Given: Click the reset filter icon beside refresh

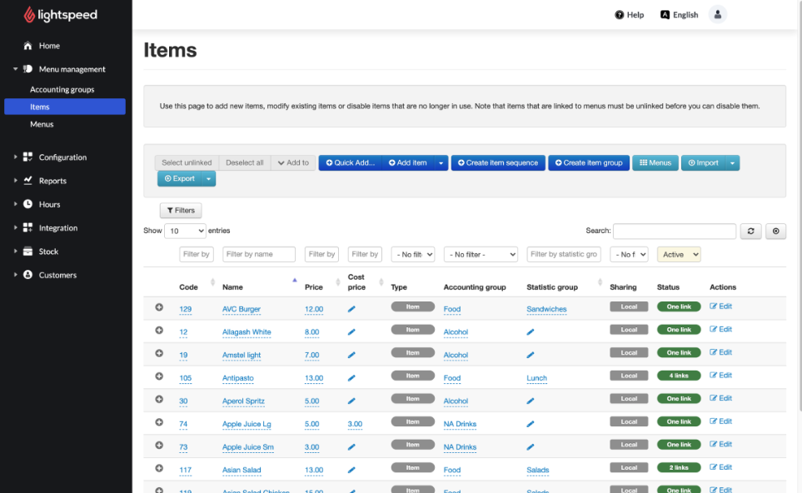Looking at the screenshot, I should pos(775,232).
